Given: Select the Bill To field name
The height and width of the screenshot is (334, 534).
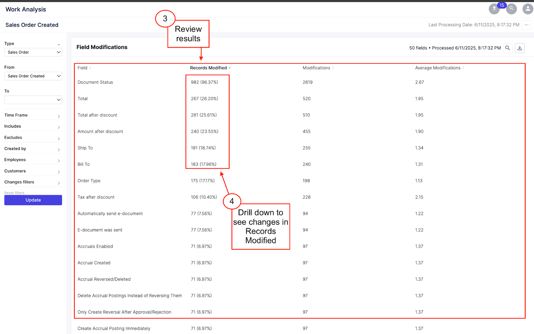Looking at the screenshot, I should pos(83,164).
